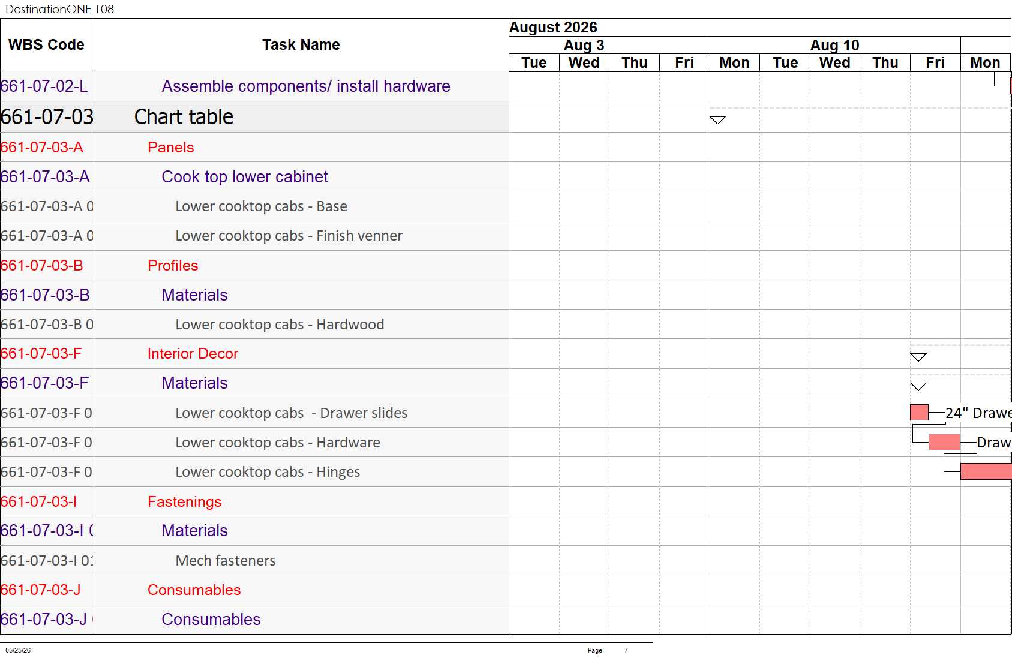Click the '24" Drawe' bar label
1012x658 pixels.
(x=978, y=413)
